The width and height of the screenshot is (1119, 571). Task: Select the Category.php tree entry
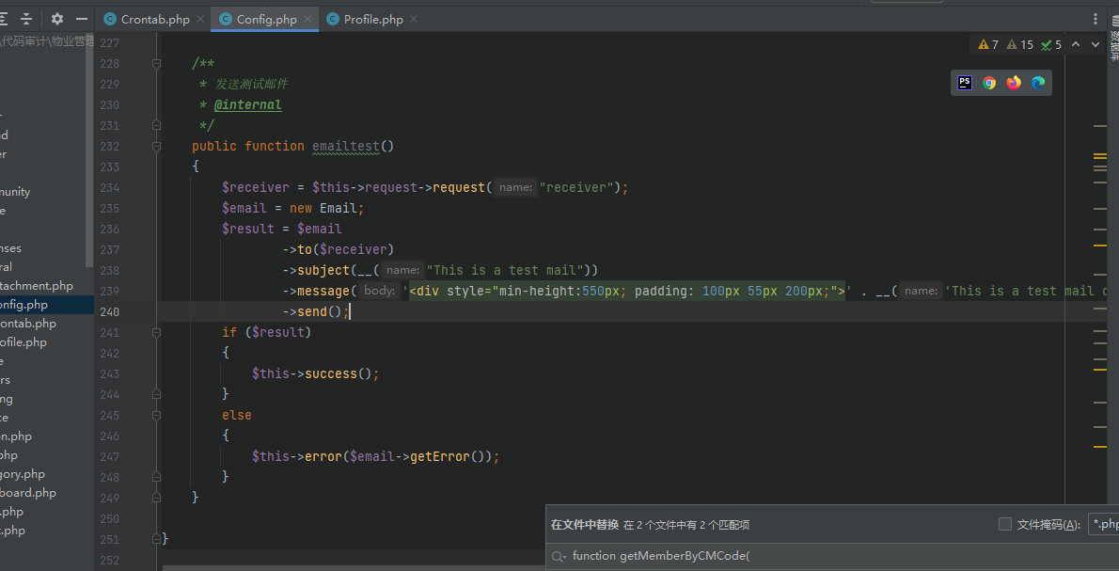(23, 474)
